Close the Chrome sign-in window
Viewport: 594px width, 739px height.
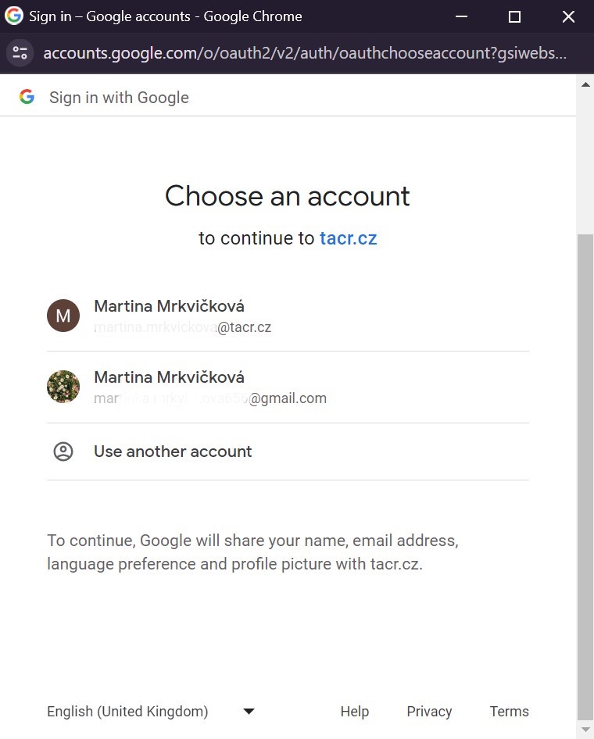coord(568,16)
